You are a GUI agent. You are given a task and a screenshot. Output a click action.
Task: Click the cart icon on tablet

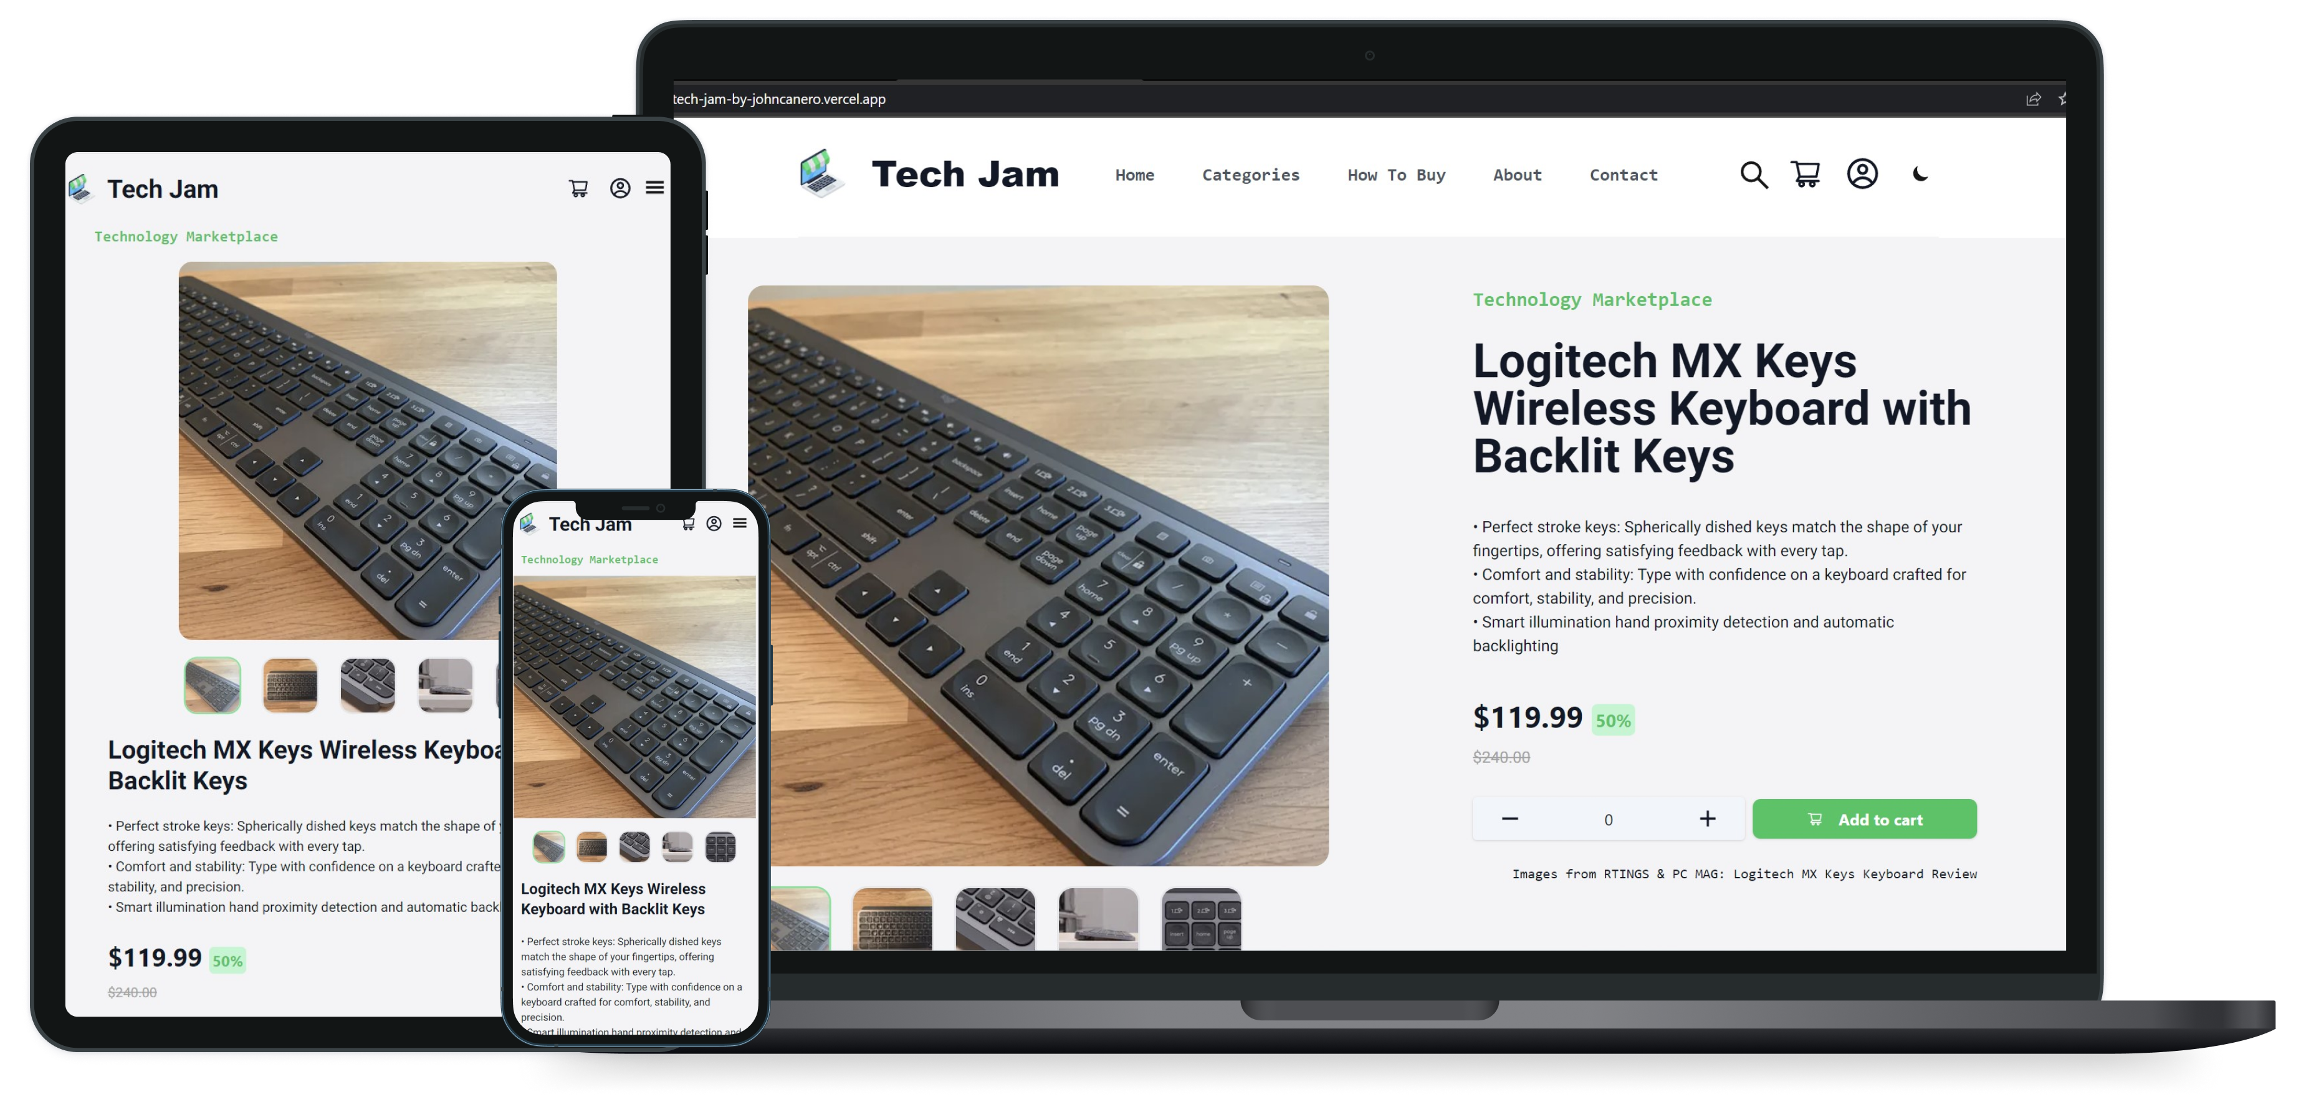tap(580, 188)
